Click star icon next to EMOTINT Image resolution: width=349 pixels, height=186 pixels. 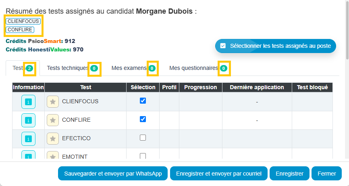click(x=53, y=155)
